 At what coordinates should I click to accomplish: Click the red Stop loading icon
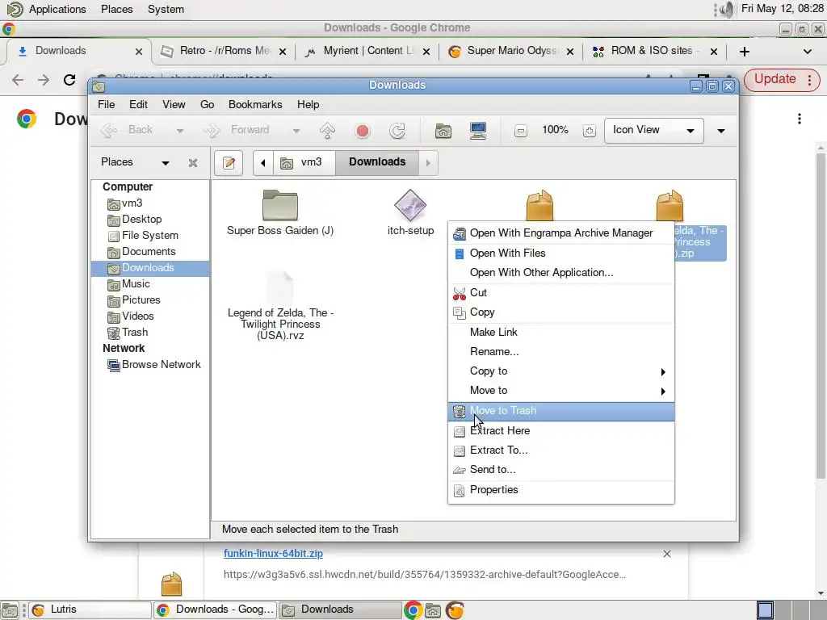coord(363,130)
